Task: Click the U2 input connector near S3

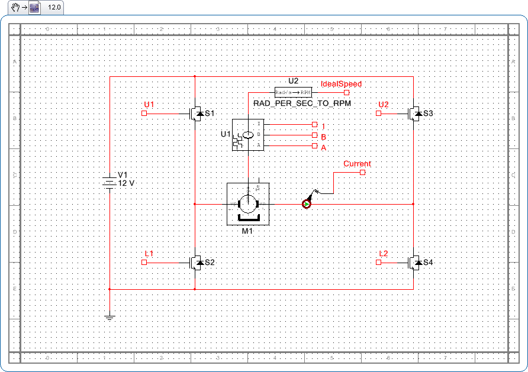Action: (x=379, y=113)
